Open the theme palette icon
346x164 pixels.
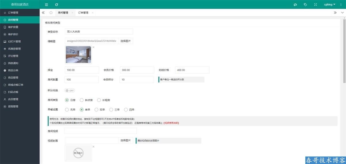tap(295, 5)
